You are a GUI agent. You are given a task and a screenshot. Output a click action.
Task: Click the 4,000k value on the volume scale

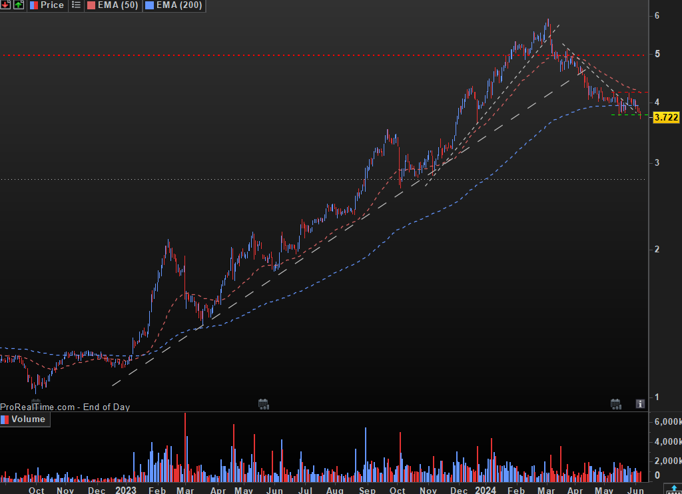coord(668,441)
